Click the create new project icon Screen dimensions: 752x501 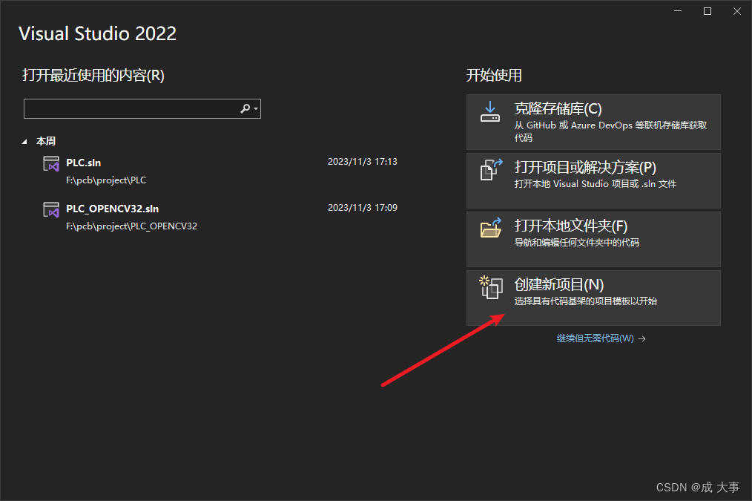(490, 288)
